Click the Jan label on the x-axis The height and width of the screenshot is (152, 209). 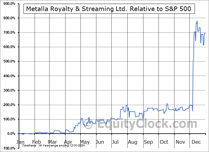click(20, 142)
